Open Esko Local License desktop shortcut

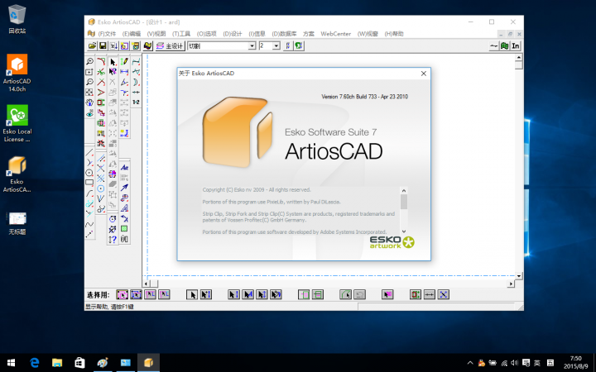click(17, 123)
